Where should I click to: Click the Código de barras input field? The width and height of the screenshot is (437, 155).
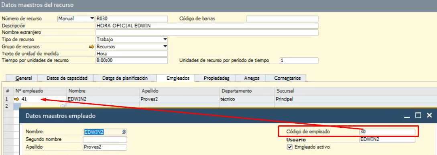282,19
